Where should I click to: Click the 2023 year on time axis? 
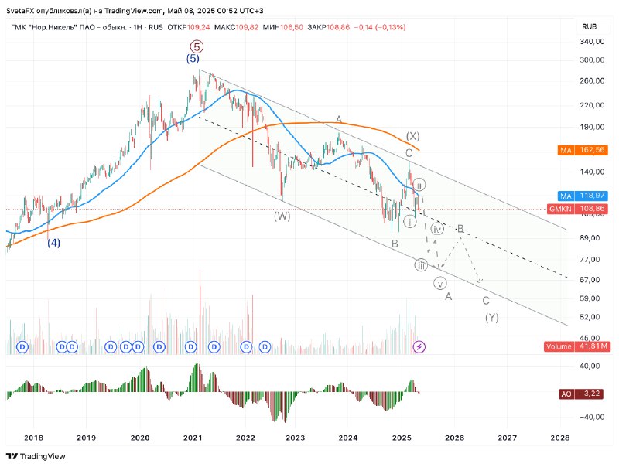click(x=296, y=438)
